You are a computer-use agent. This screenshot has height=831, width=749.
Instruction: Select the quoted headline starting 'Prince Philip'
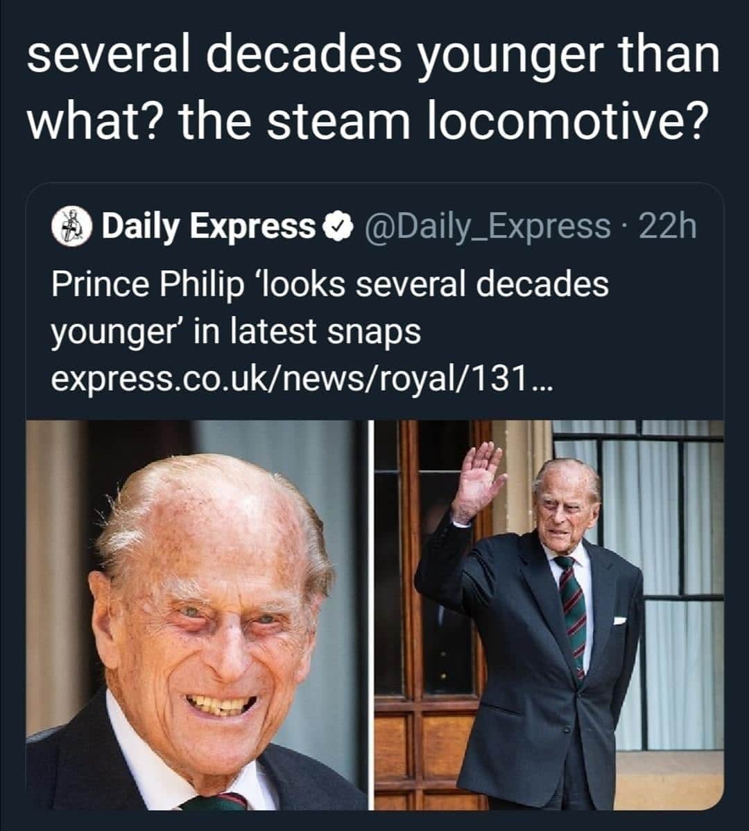329,284
